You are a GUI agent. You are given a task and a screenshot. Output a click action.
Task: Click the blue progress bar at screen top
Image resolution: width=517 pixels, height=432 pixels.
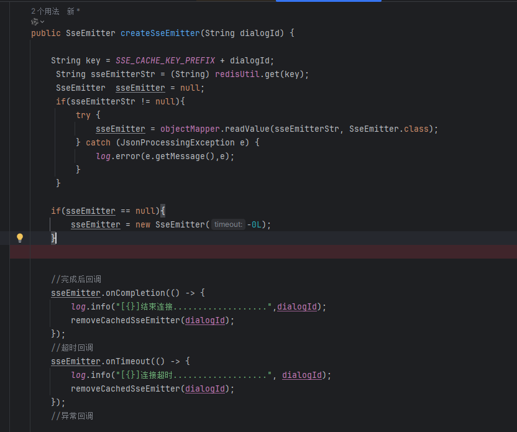pyautogui.click(x=328, y=1)
